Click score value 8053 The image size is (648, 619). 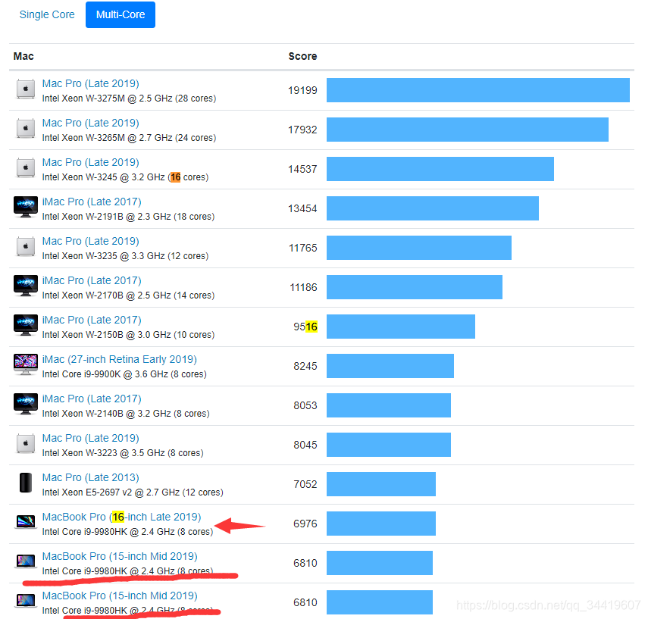(x=305, y=405)
